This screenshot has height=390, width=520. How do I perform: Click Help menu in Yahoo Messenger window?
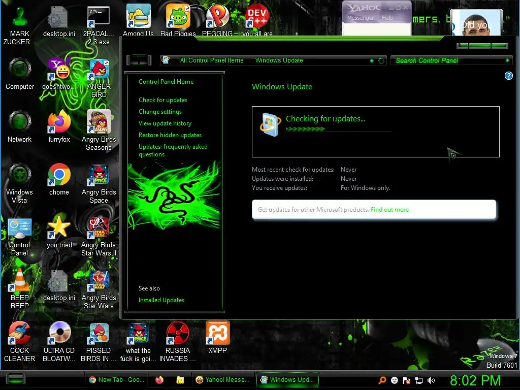pos(387,18)
